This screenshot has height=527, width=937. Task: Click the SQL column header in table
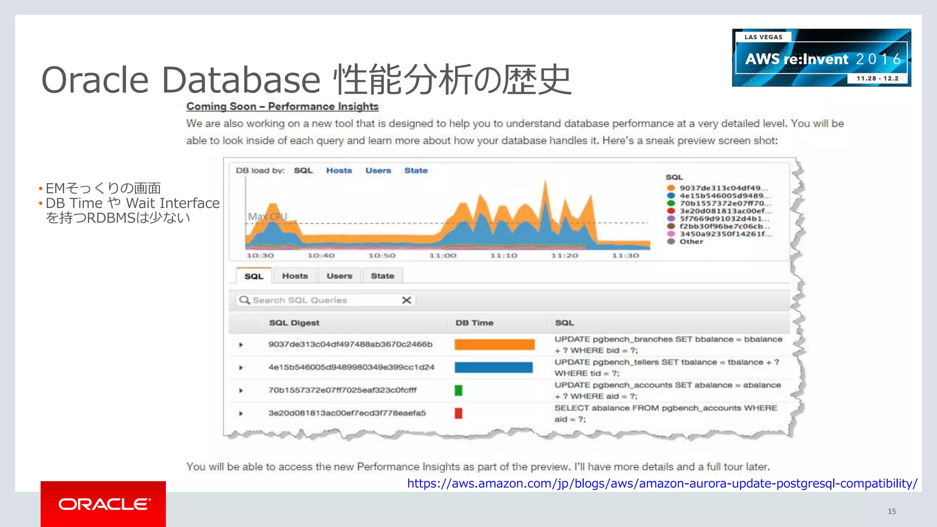pyautogui.click(x=565, y=323)
